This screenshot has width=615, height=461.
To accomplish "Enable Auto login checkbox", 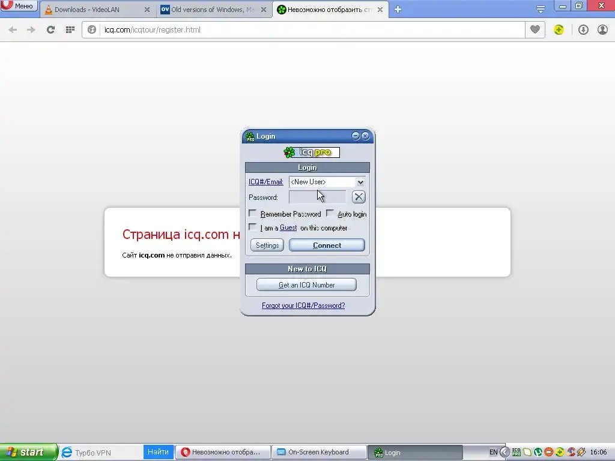I will click(330, 214).
